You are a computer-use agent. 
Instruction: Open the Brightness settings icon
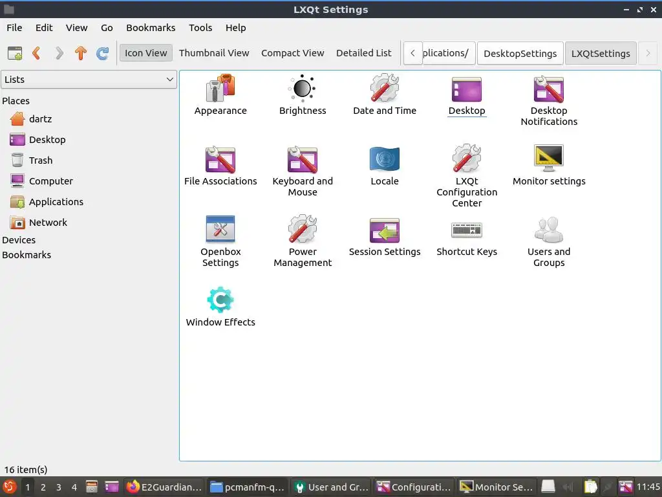coord(303,94)
